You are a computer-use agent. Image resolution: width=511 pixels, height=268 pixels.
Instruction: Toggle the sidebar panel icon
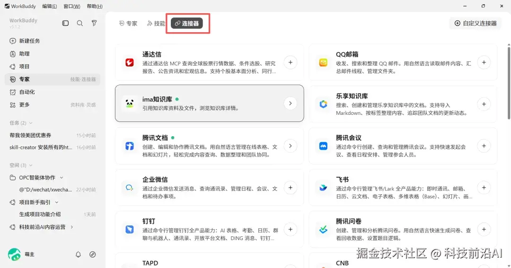(65, 23)
